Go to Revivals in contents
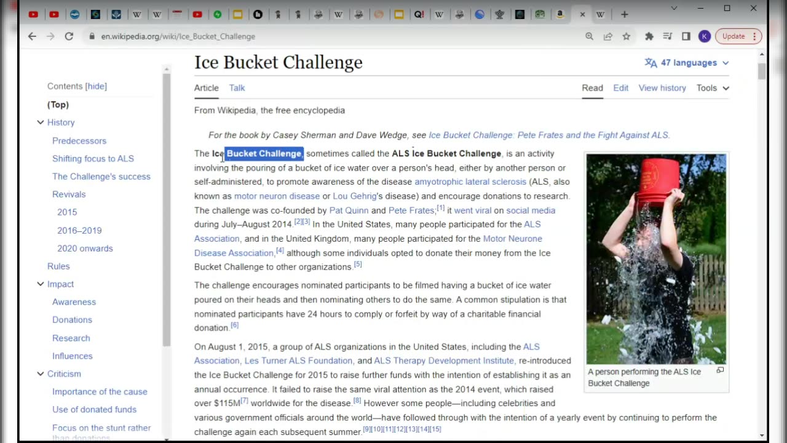The height and width of the screenshot is (443, 787). tap(69, 194)
